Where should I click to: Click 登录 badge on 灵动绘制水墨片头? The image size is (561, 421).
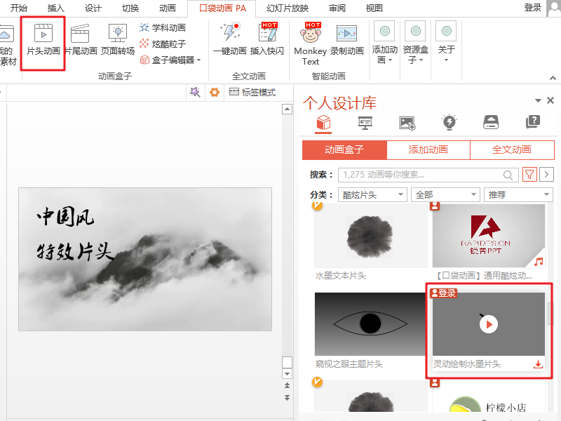444,293
